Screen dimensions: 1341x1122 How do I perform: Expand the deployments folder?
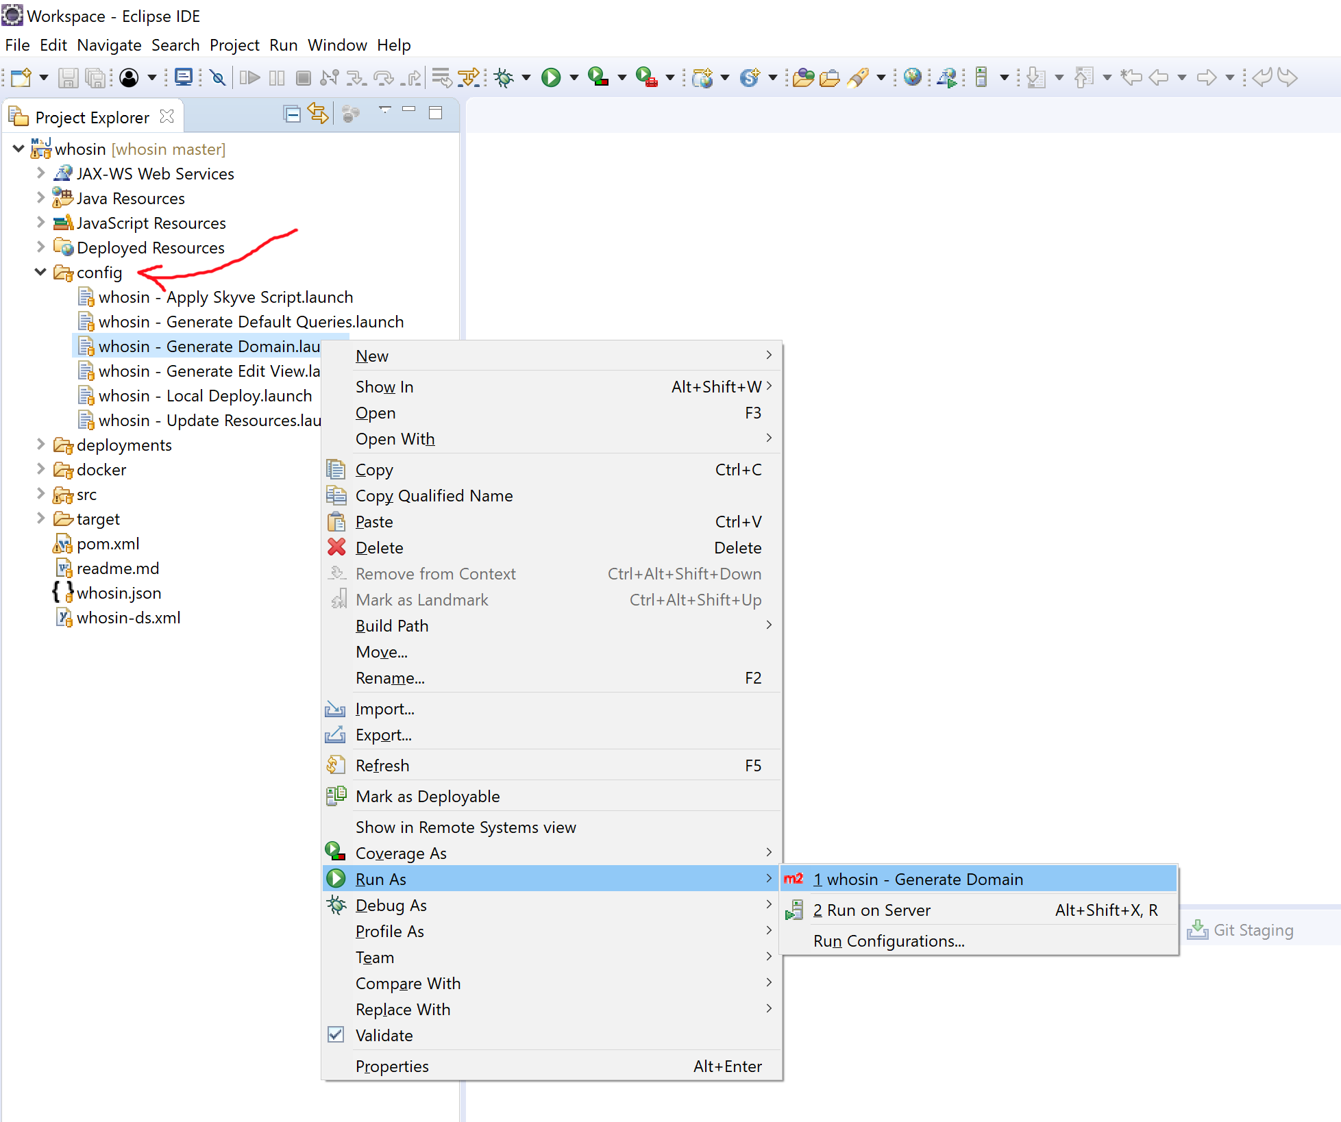tap(40, 444)
